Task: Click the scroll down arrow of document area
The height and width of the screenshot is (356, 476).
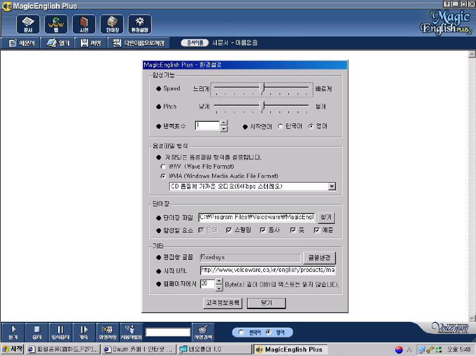Action: click(x=472, y=318)
